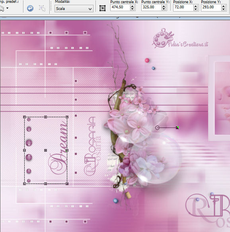The height and width of the screenshot is (232, 230).
Task: Decrease Posizione Y value using down arrow
Action: [224, 9]
